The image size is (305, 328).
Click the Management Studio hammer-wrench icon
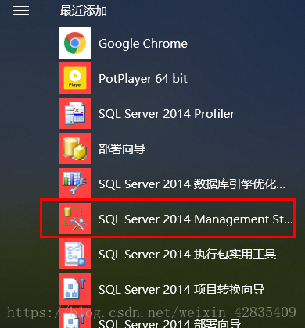point(75,219)
